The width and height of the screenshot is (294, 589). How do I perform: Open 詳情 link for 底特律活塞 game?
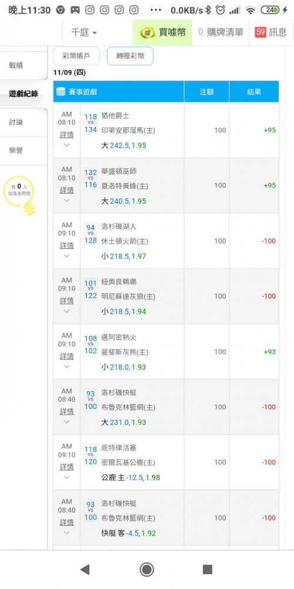67,467
